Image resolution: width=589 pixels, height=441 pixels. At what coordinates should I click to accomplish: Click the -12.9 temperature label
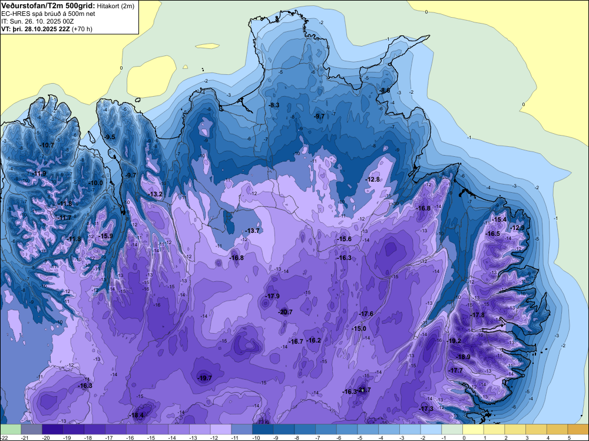pos(518,228)
